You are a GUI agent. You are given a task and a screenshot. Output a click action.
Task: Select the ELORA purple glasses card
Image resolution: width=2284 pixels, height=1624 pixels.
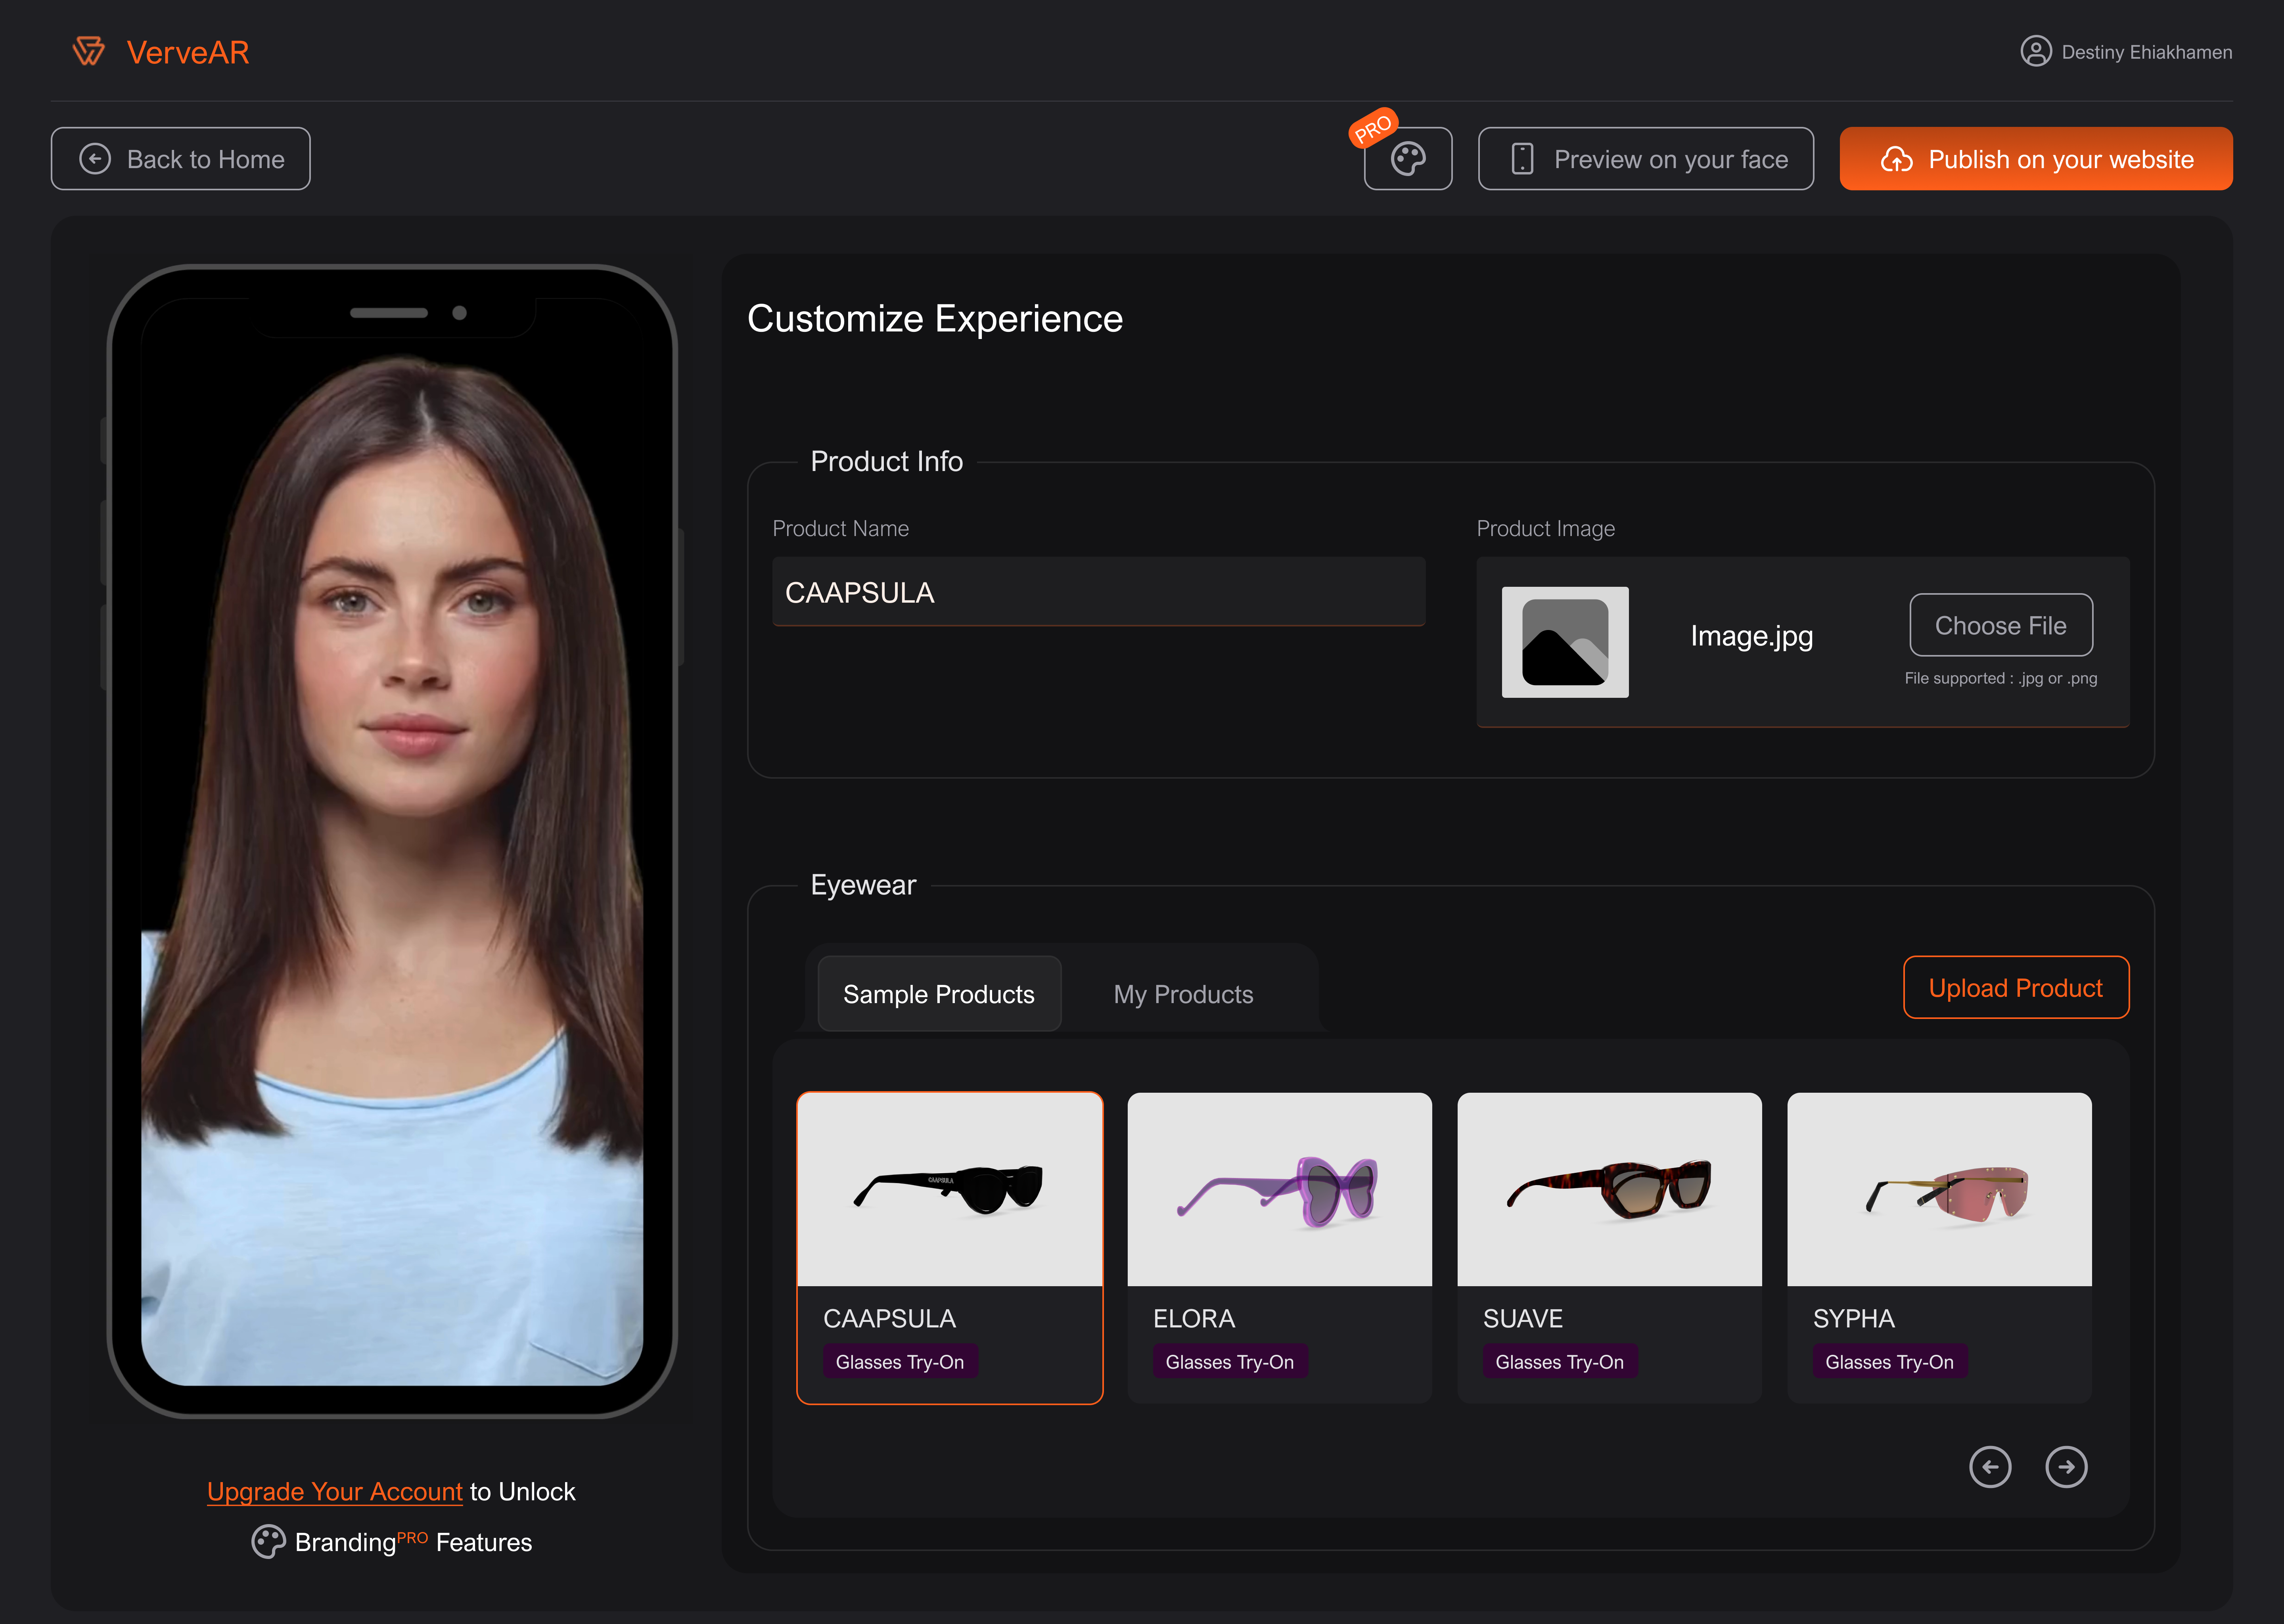(x=1280, y=1248)
